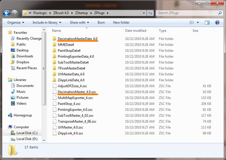Image resolution: width=226 pixels, height=160 pixels.
Task: Select the PaintStopData4 folder icon
Action: click(x=54, y=50)
